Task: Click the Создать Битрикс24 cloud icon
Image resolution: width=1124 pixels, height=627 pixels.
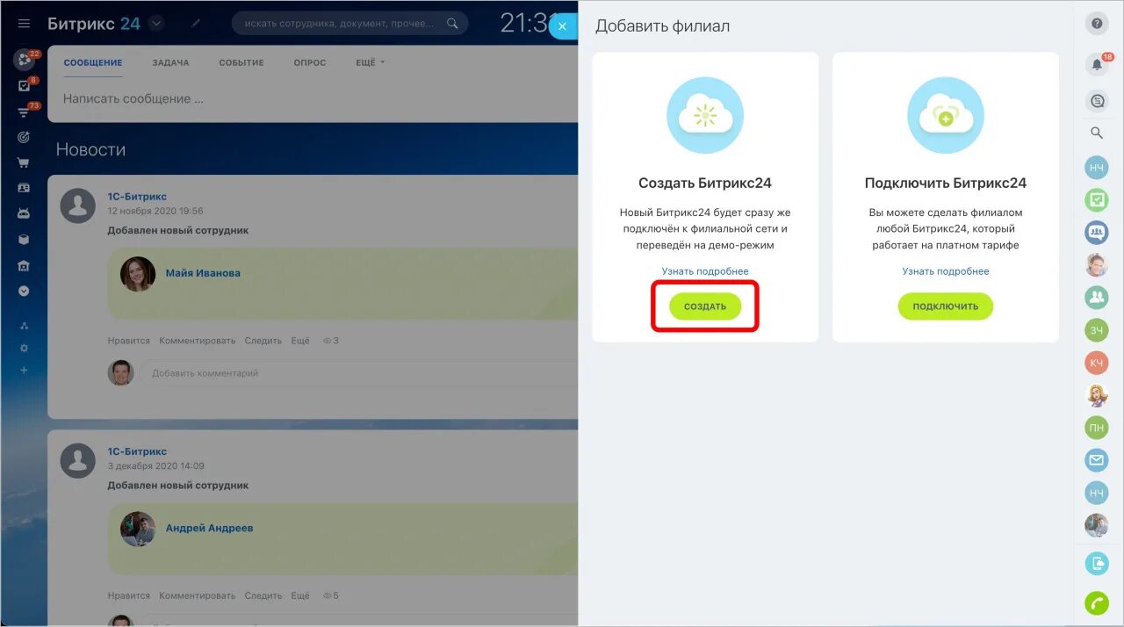Action: [x=705, y=116]
